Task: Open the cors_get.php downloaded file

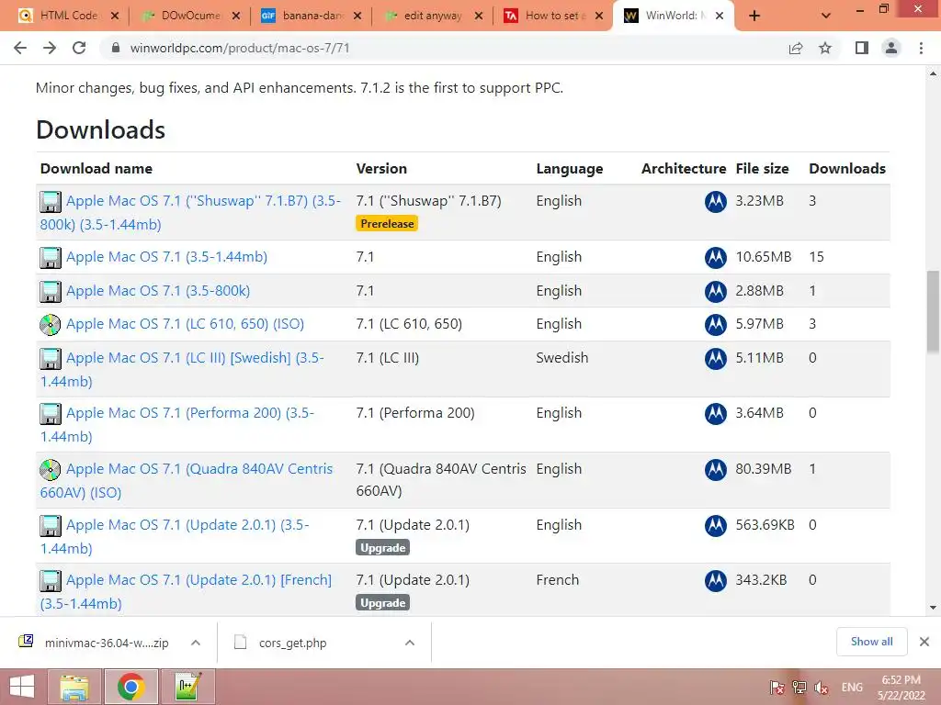Action: pyautogui.click(x=293, y=643)
